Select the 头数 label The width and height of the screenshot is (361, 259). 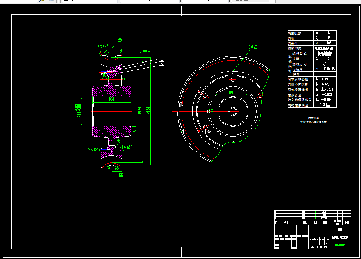click(x=296, y=59)
